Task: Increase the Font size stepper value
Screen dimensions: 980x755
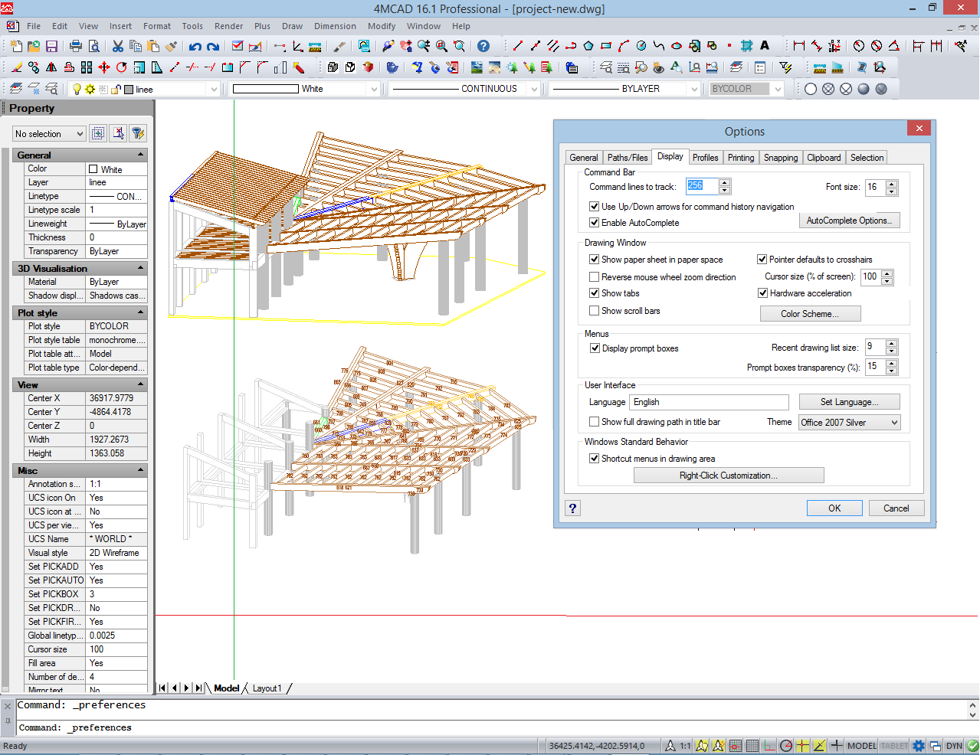Action: click(x=891, y=183)
